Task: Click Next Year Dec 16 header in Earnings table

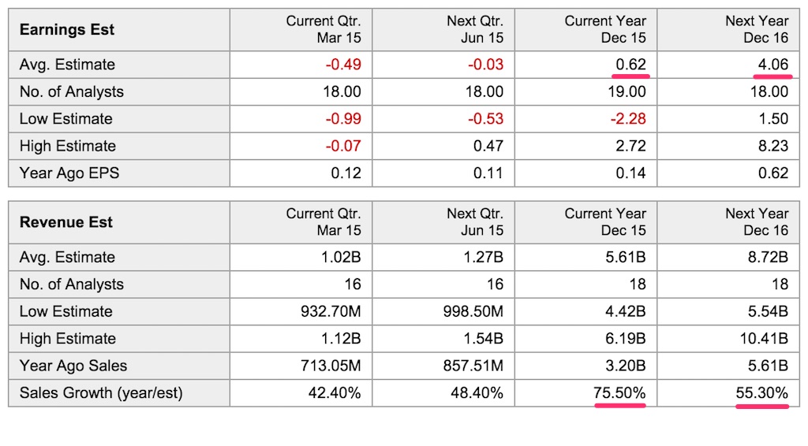Action: pyautogui.click(x=756, y=30)
